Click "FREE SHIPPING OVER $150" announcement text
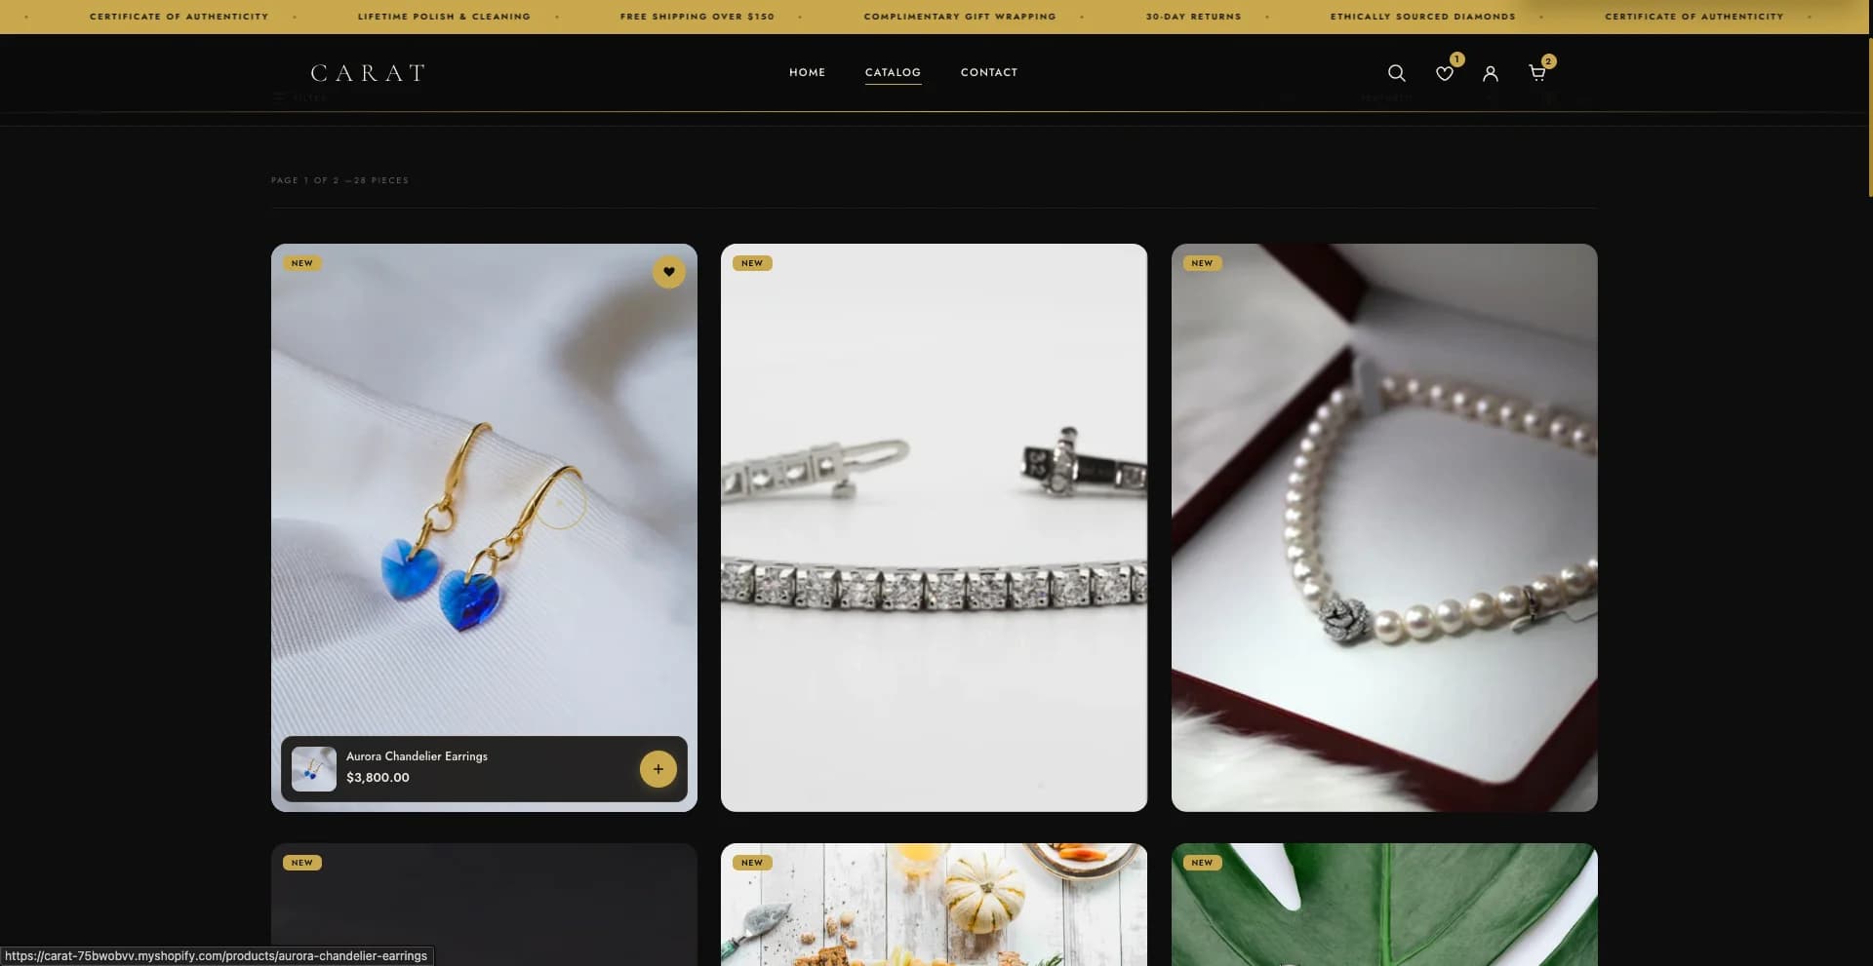 (x=697, y=17)
